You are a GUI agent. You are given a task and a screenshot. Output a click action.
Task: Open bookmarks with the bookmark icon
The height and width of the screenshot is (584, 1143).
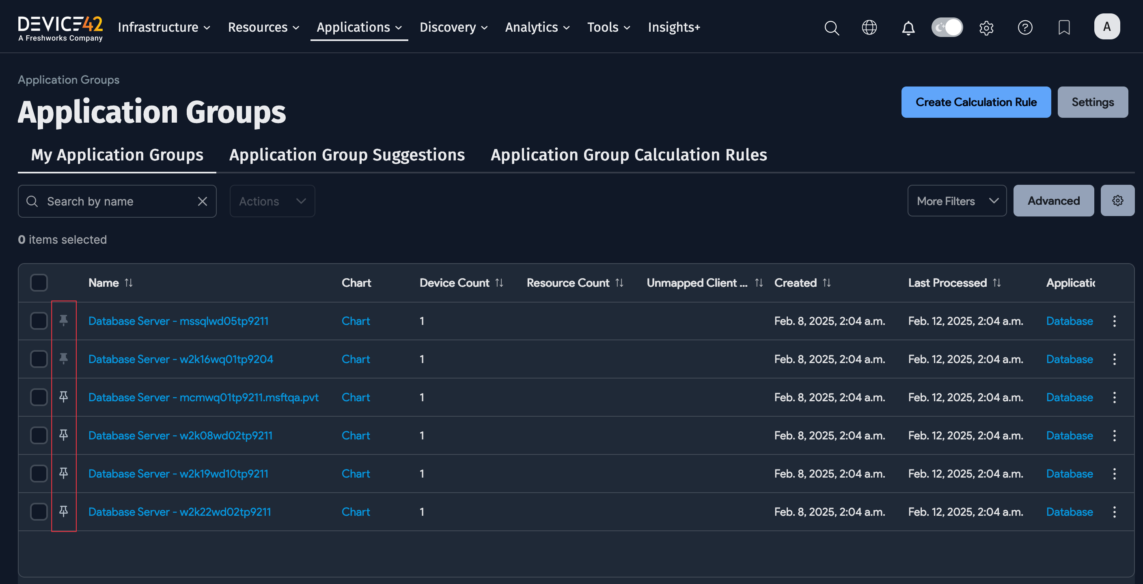(1064, 28)
